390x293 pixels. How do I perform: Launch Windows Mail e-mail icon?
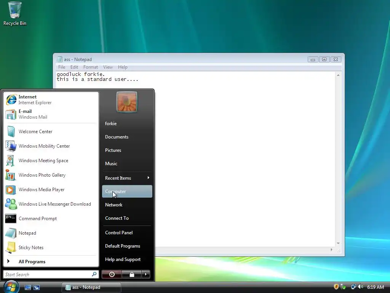pyautogui.click(x=11, y=114)
